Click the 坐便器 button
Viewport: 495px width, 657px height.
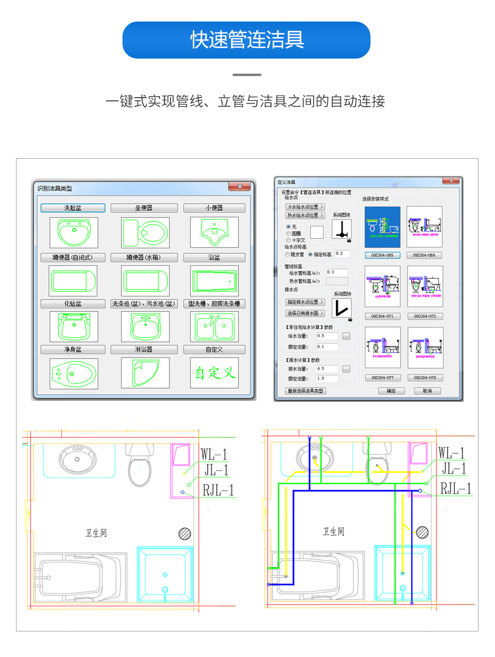click(144, 208)
